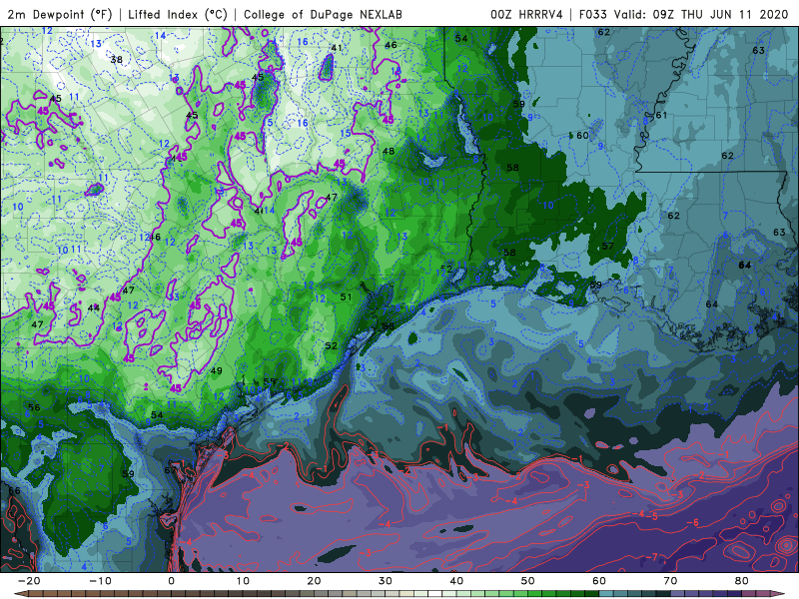Screen dimensions: 799x599
Task: Click the black 51 dewpoint value
Action: [x=346, y=297]
